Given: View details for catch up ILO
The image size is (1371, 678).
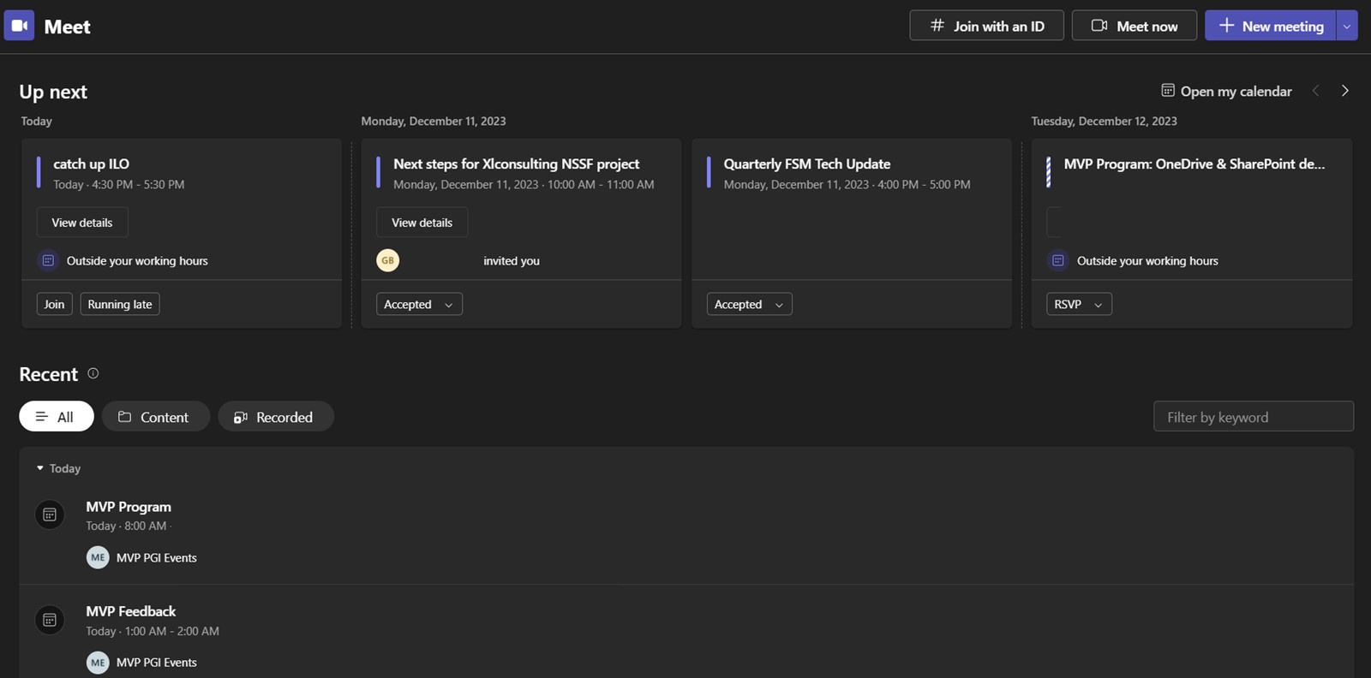Looking at the screenshot, I should (82, 223).
